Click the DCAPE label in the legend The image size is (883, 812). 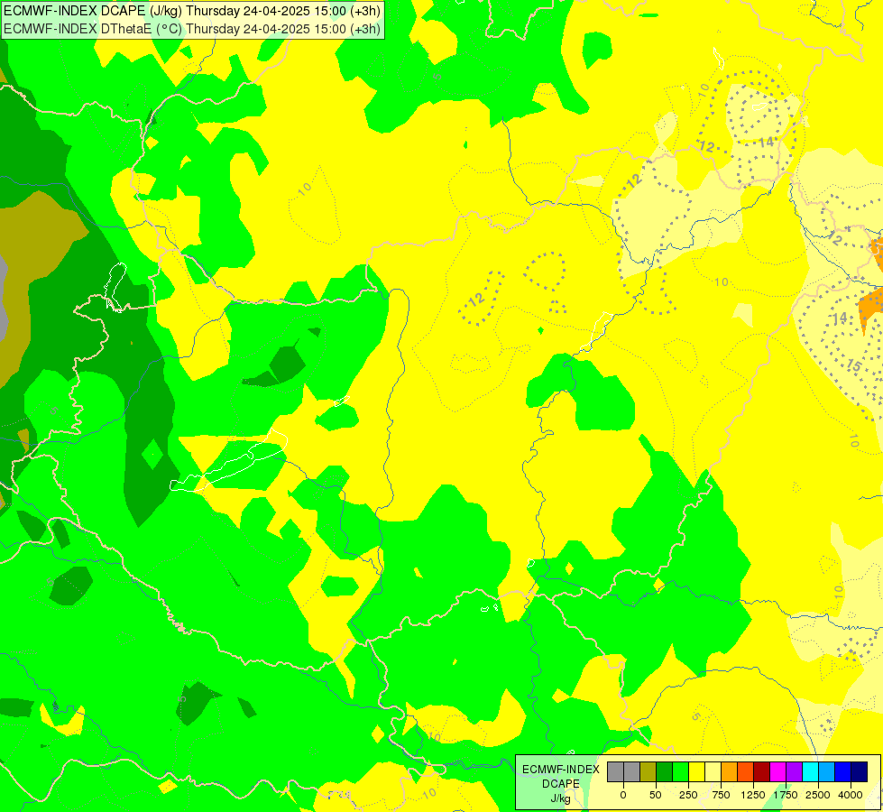(x=561, y=784)
